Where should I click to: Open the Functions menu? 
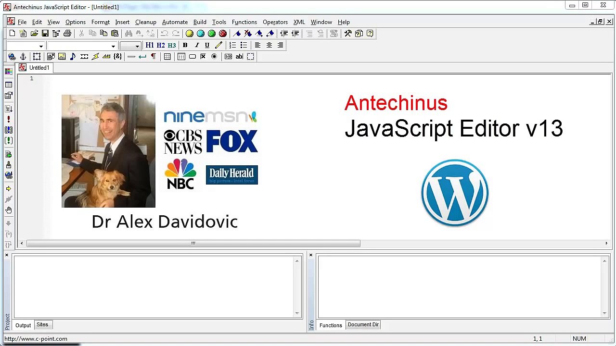pos(244,22)
